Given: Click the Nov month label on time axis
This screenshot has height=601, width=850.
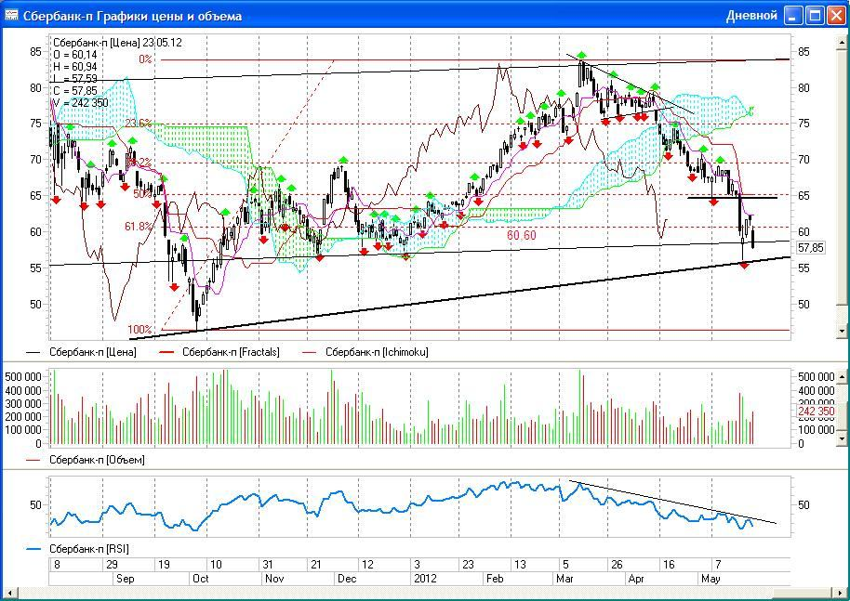Looking at the screenshot, I should click(274, 579).
